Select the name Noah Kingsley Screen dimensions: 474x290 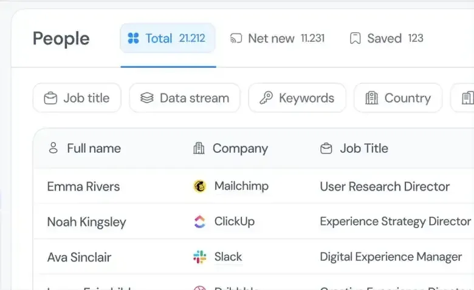(x=86, y=222)
